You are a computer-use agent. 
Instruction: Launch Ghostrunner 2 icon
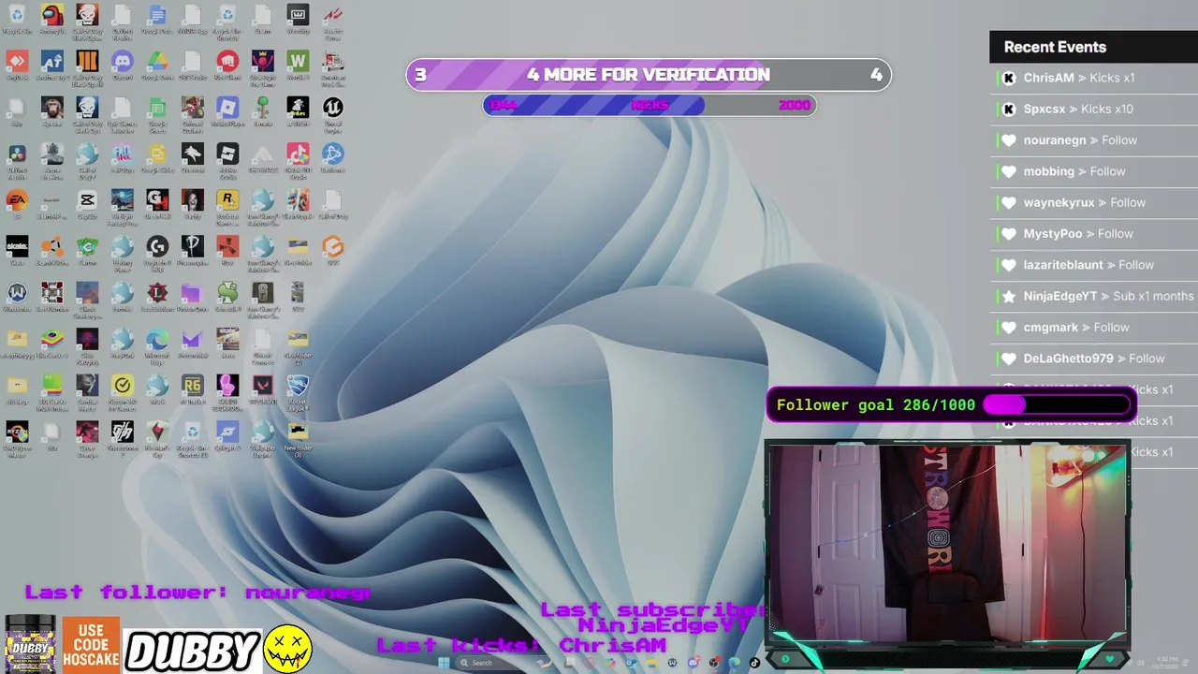[x=123, y=438]
